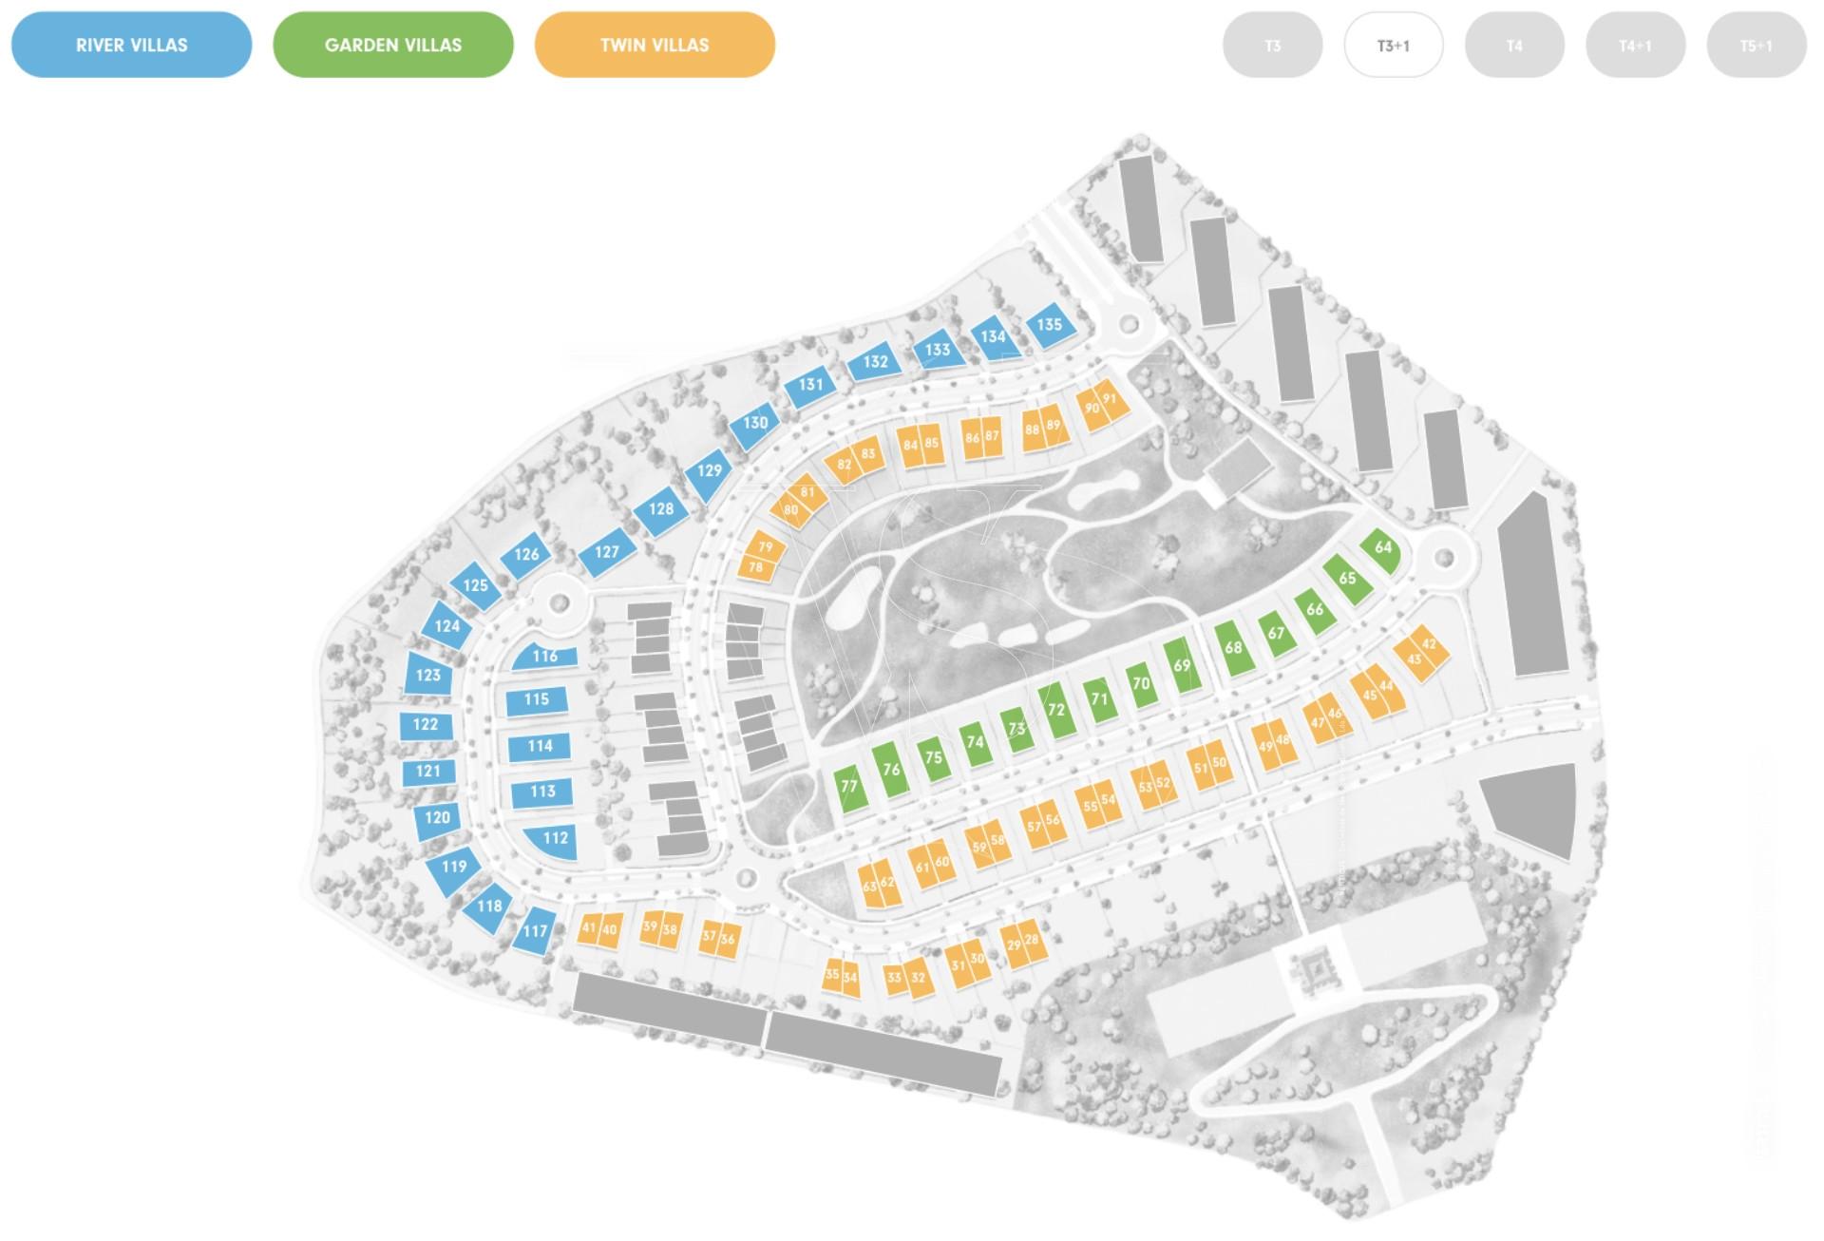Toggle the T4 typology filter
Viewport: 1824px width, 1241px height.
[1514, 46]
